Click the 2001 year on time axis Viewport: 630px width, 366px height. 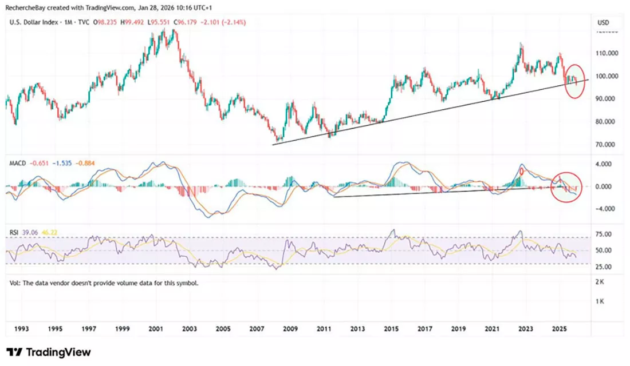[156, 329]
